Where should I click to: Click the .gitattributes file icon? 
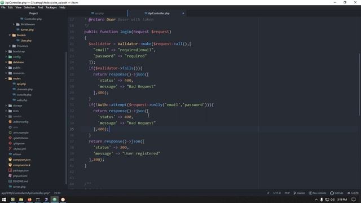(x=10, y=138)
